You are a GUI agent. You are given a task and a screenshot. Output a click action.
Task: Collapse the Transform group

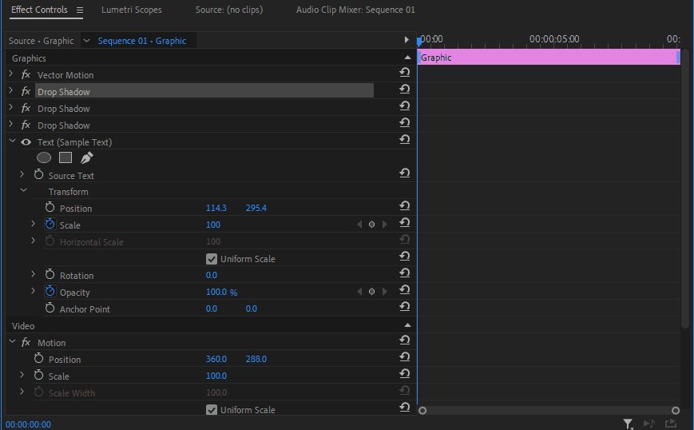(24, 190)
